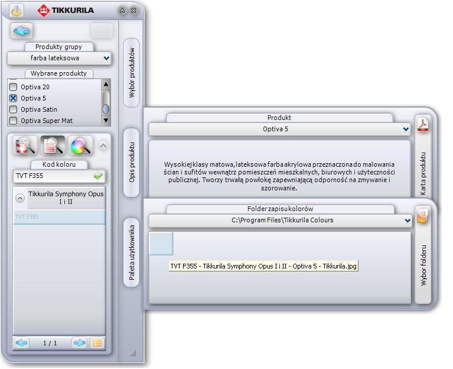This screenshot has height=369, width=453.
Task: Open the folder path dropdown
Action: point(280,221)
